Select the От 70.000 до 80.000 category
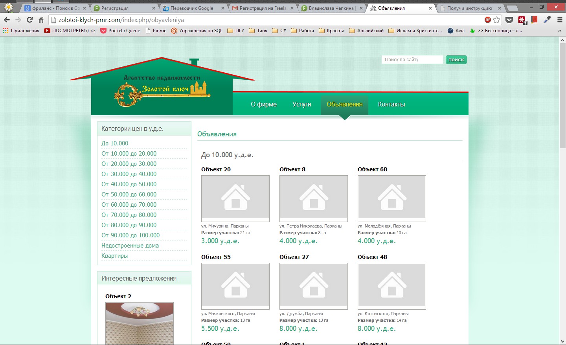566x345 pixels. (129, 215)
